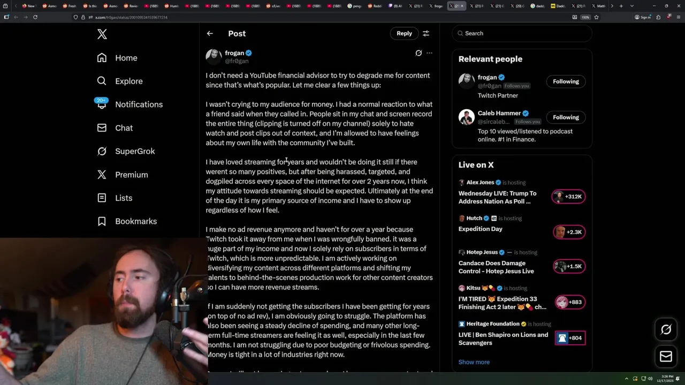Click frogan's avatar on the post
The height and width of the screenshot is (385, 685).
[214, 57]
